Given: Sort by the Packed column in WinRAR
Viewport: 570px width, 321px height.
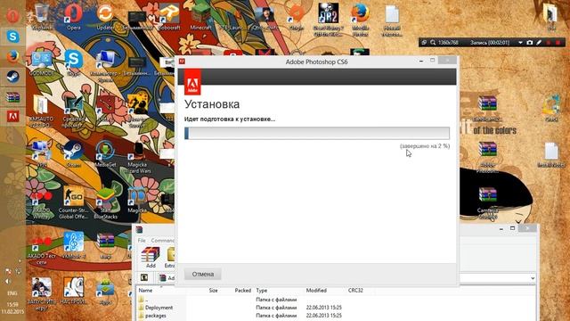Looking at the screenshot, I should coord(242,291).
